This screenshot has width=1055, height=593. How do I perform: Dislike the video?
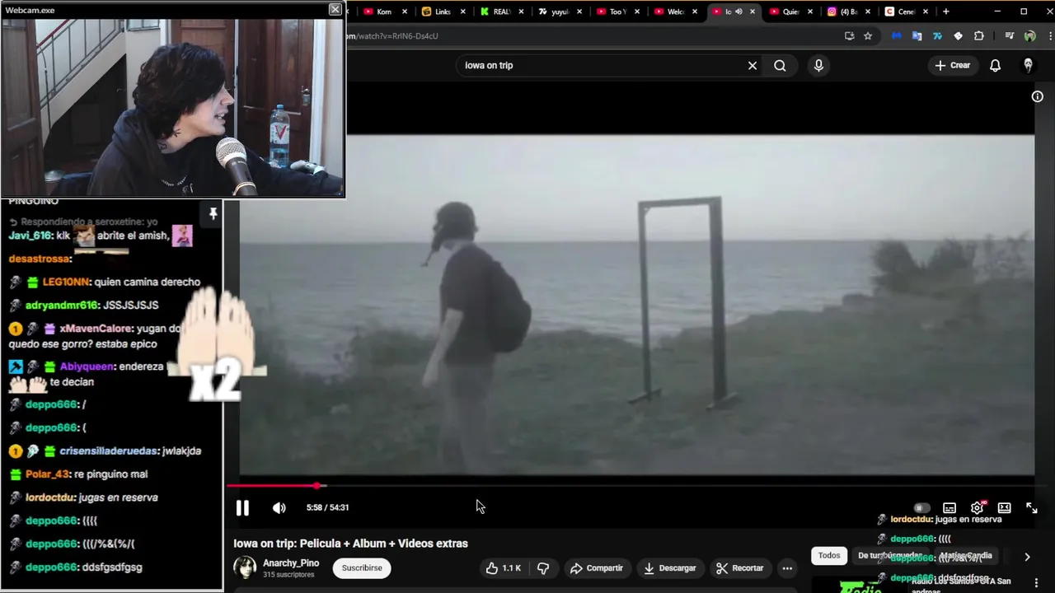point(543,568)
